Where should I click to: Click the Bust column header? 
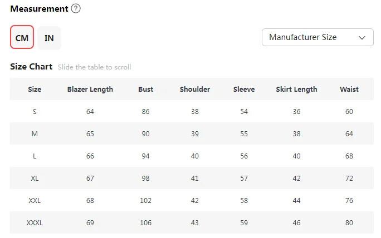coord(145,89)
